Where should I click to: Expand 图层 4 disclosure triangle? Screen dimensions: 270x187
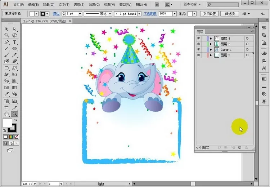pyautogui.click(x=211, y=39)
